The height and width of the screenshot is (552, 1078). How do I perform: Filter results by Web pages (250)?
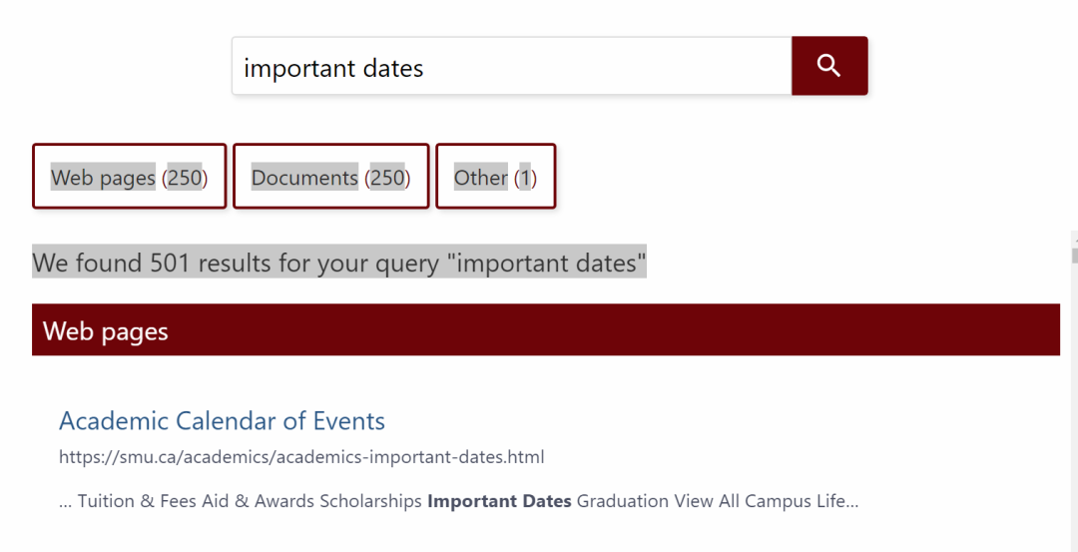click(130, 177)
